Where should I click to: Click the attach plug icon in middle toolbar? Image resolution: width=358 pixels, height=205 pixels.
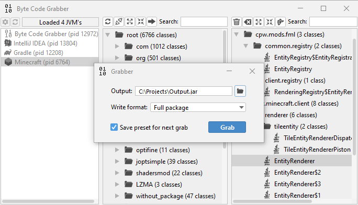(x=119, y=21)
